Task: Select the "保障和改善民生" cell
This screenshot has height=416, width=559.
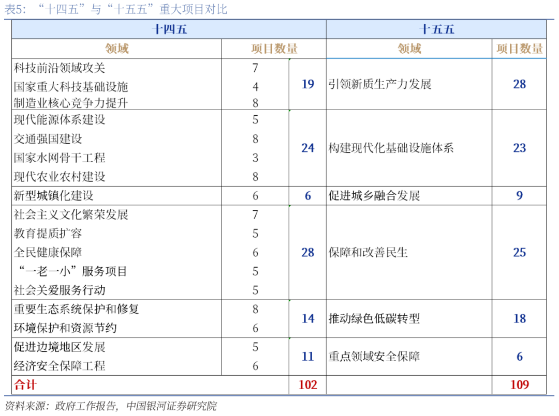Action: tap(369, 253)
